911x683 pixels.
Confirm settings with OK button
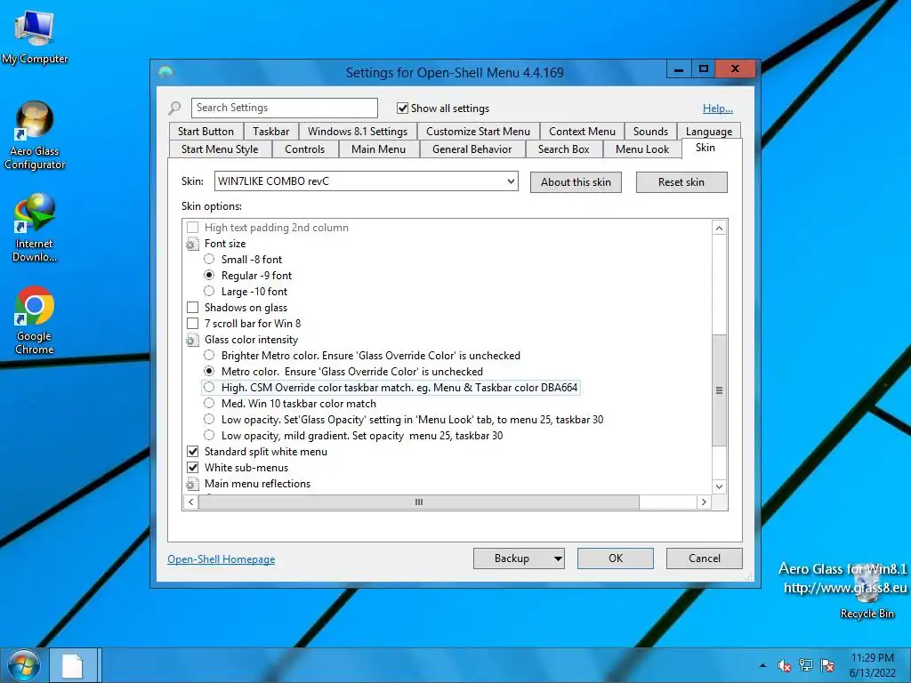(616, 558)
